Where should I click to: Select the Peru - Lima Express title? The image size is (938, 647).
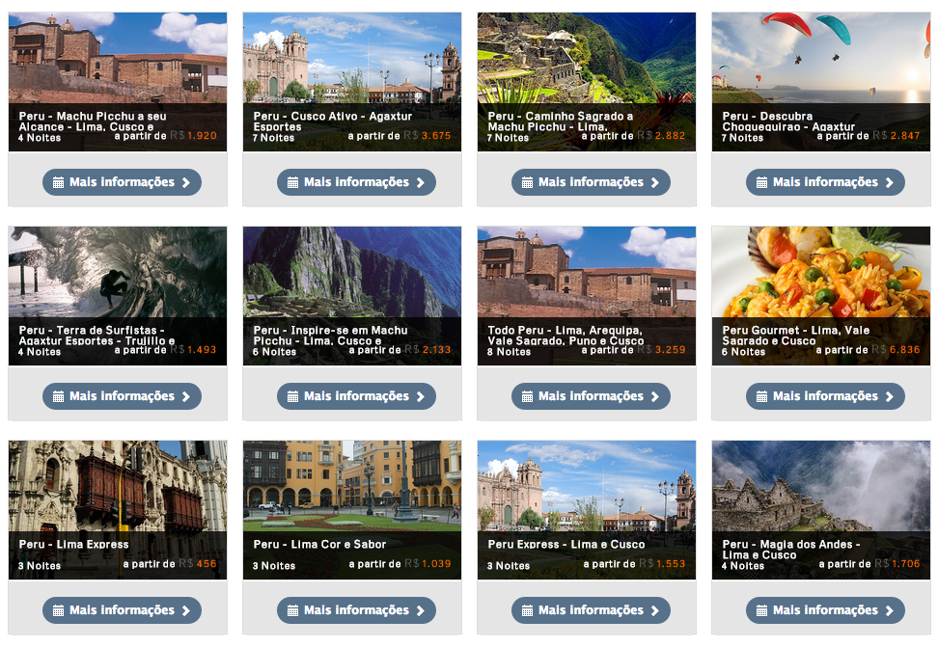73,544
